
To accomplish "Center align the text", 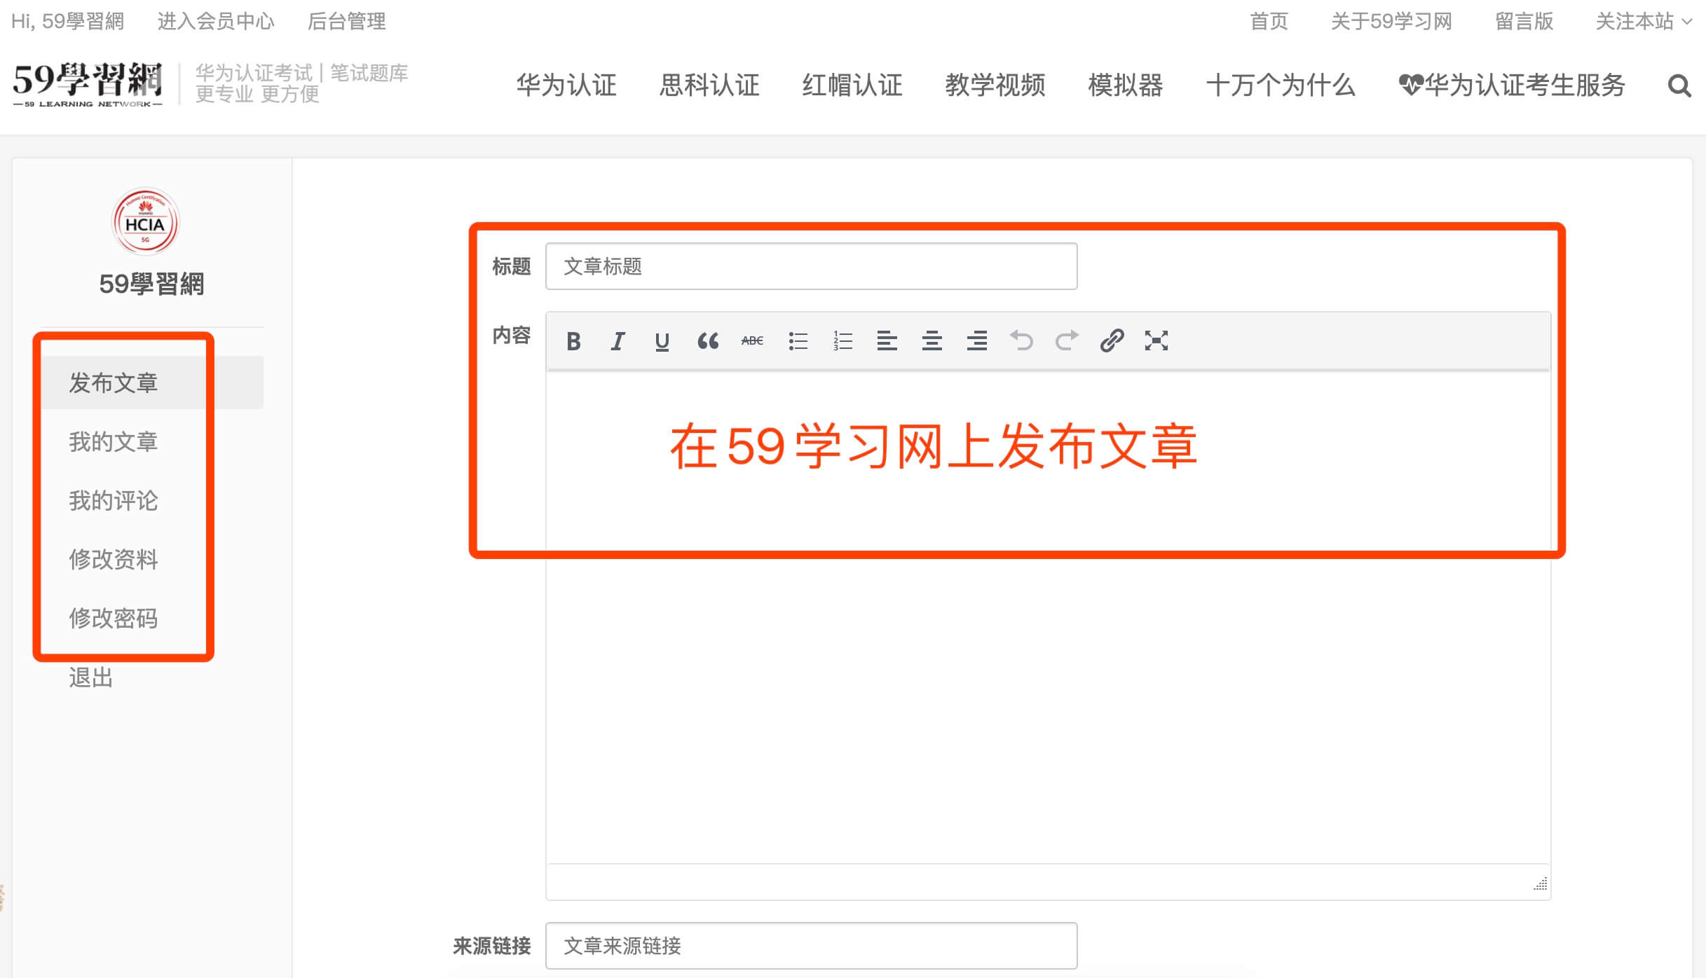I will click(932, 341).
